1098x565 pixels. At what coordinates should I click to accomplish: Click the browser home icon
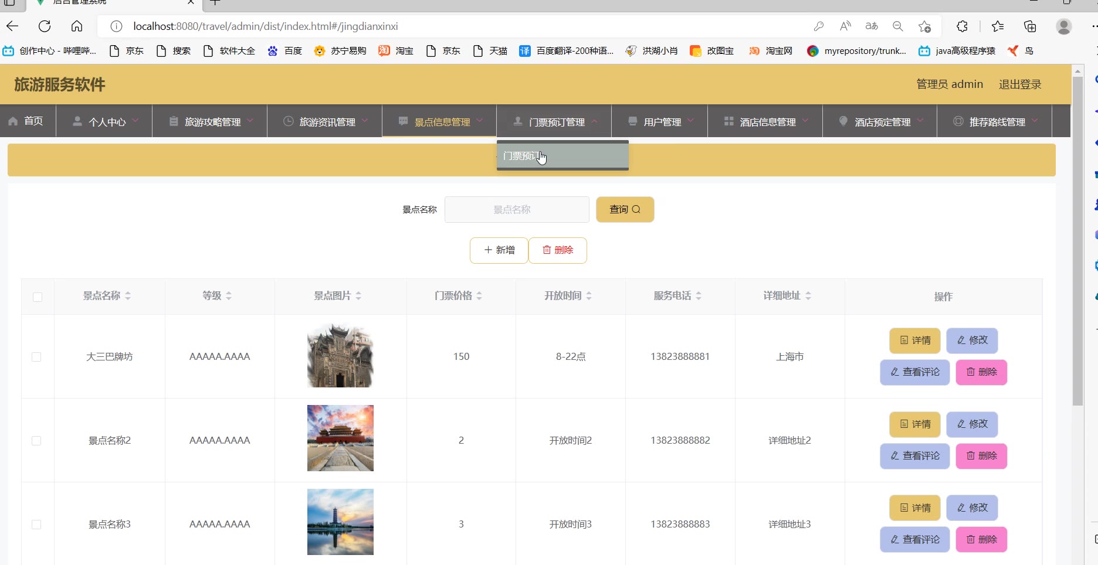point(77,26)
